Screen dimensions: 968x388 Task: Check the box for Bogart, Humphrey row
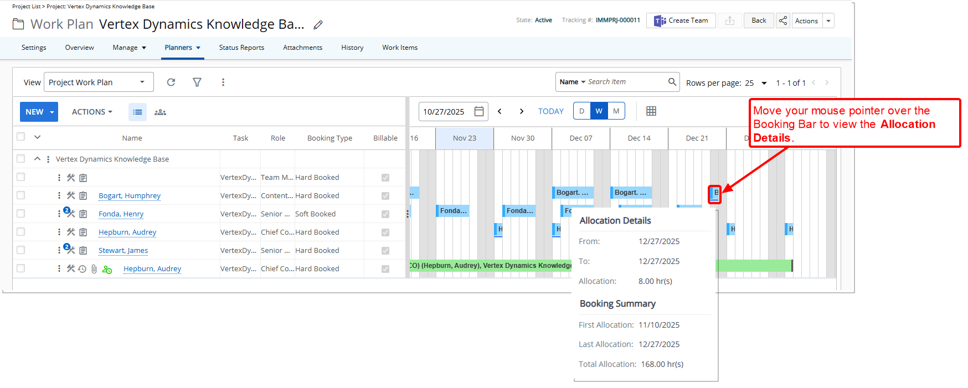coord(21,195)
